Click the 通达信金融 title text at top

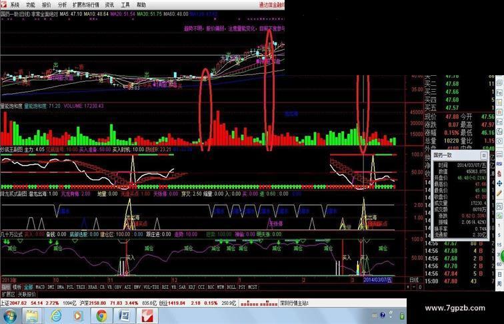pyautogui.click(x=271, y=5)
